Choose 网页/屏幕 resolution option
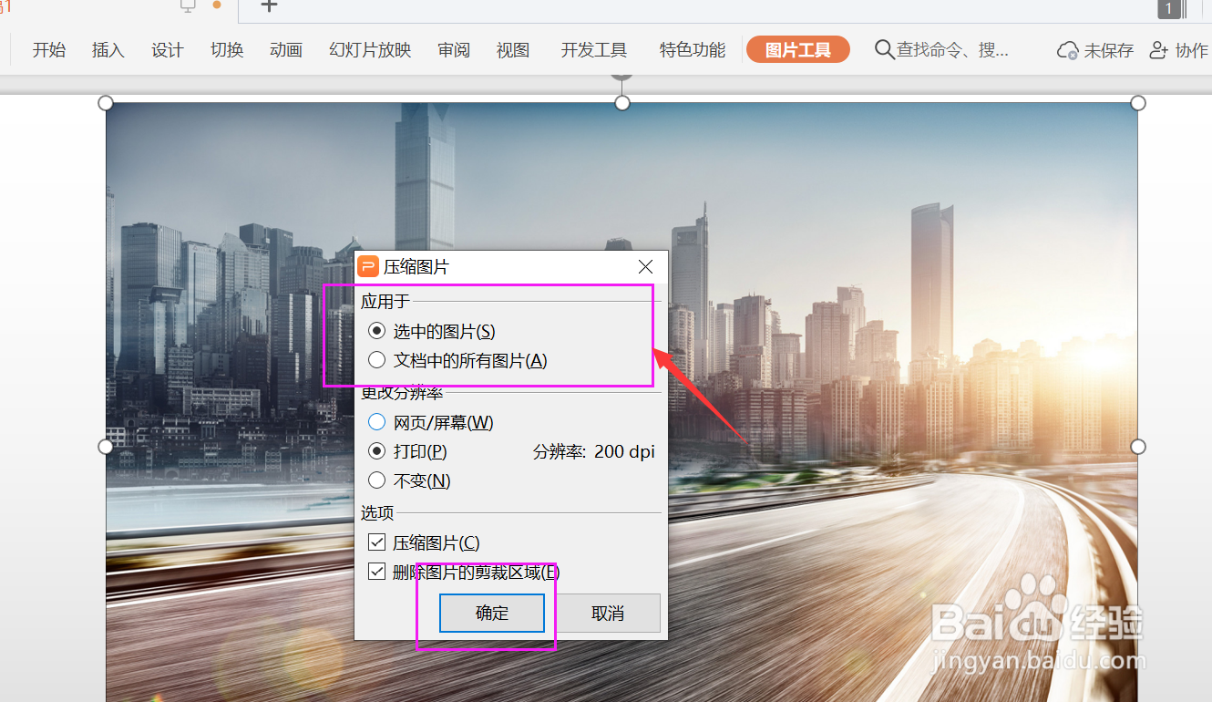Screen dimensions: 1212x702 pos(430,422)
